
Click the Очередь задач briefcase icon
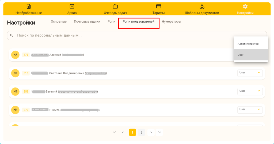coord(115,6)
